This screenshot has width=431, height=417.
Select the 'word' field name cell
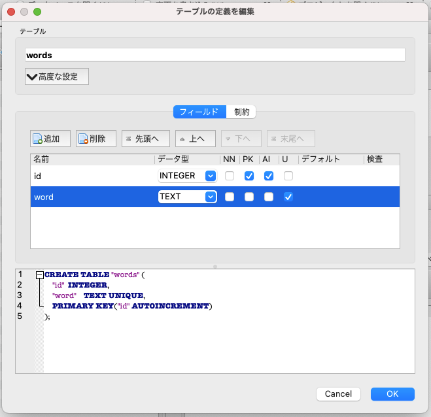[93, 197]
